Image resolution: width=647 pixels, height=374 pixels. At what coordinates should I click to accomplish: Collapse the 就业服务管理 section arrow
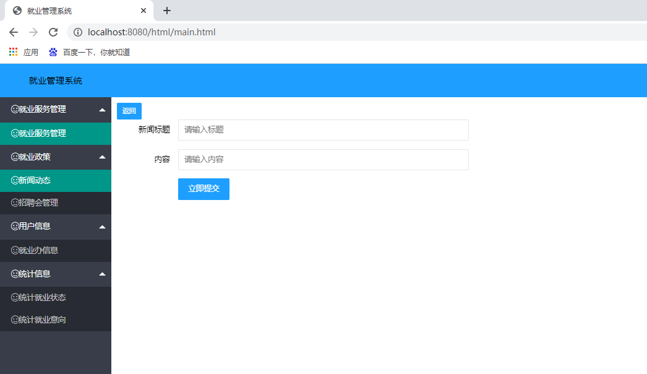103,110
